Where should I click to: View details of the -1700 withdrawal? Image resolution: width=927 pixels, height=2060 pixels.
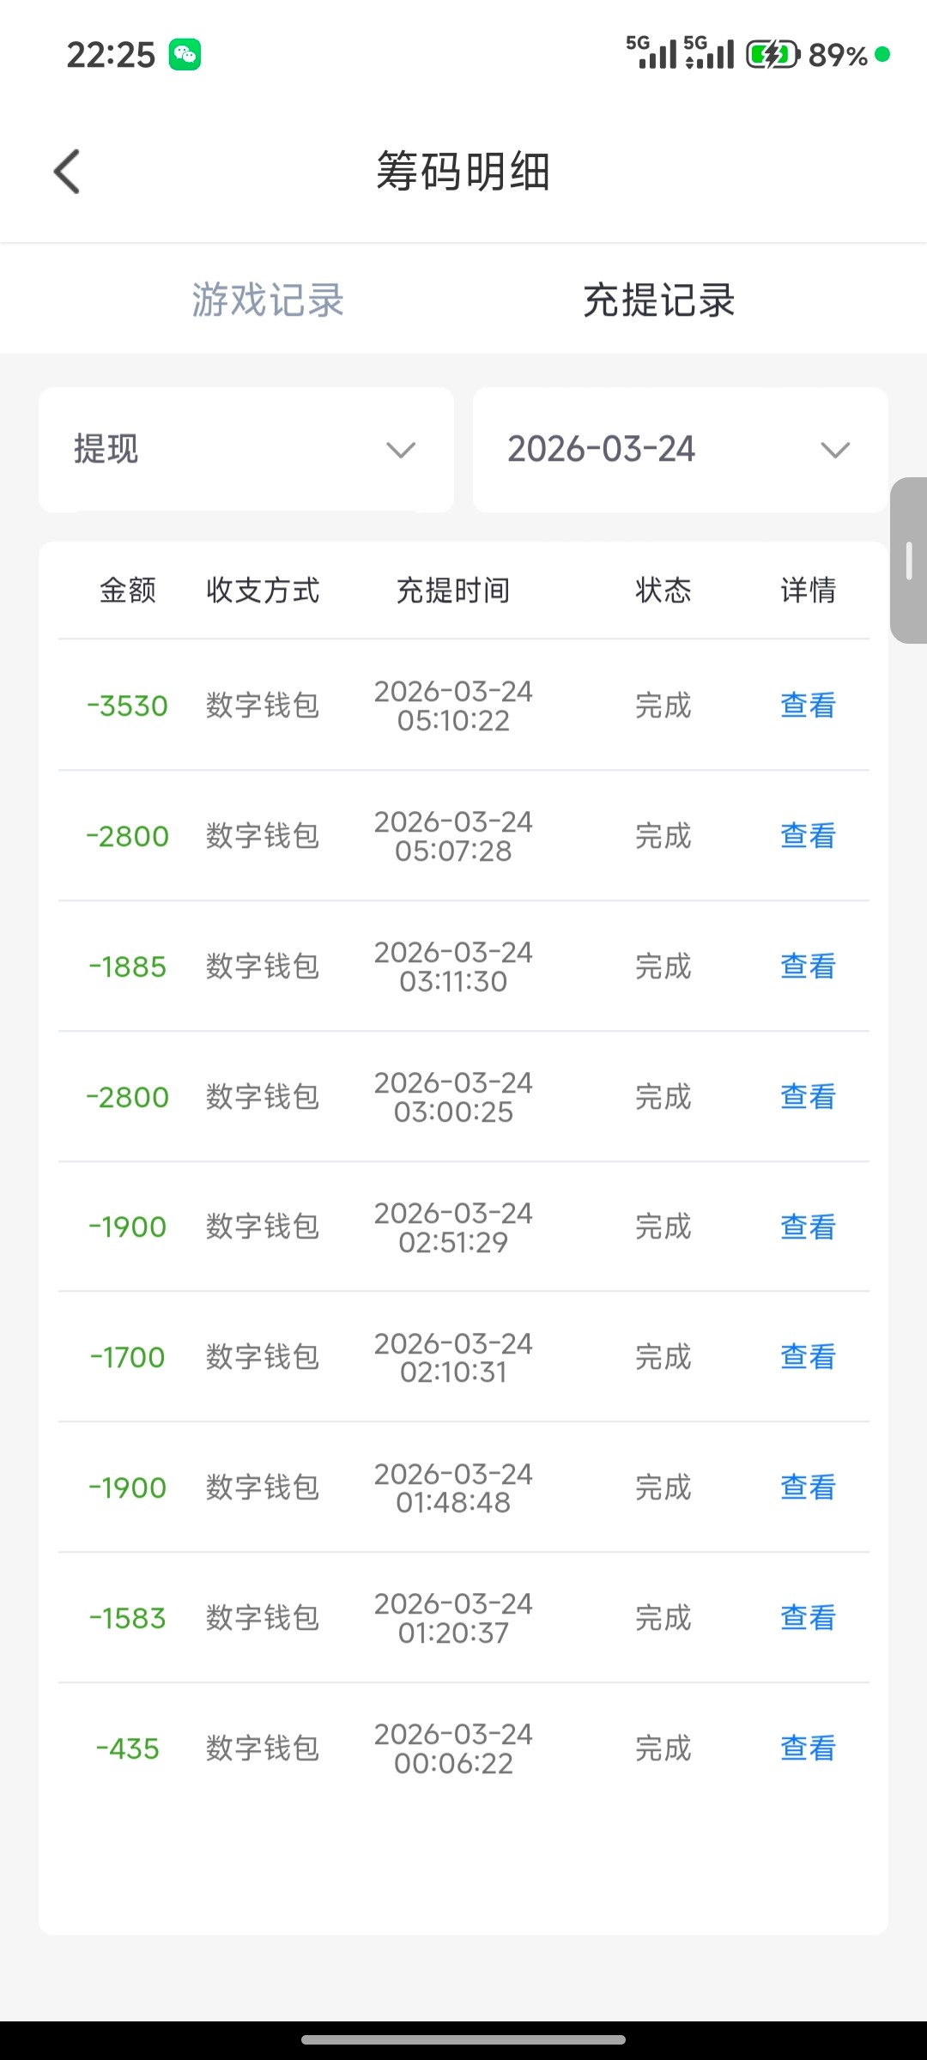point(808,1357)
